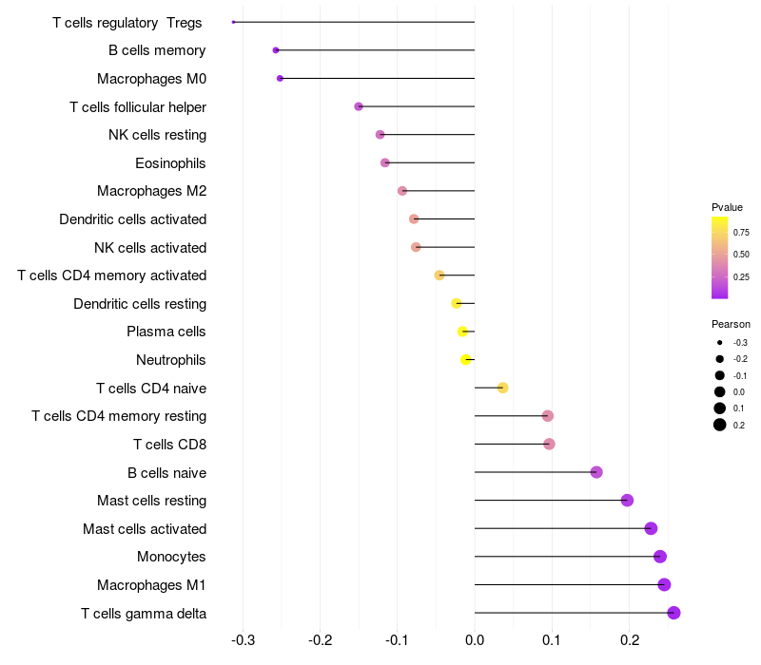Select the T cells CD4 naive dot
This screenshot has height=665, width=761.
(503, 388)
